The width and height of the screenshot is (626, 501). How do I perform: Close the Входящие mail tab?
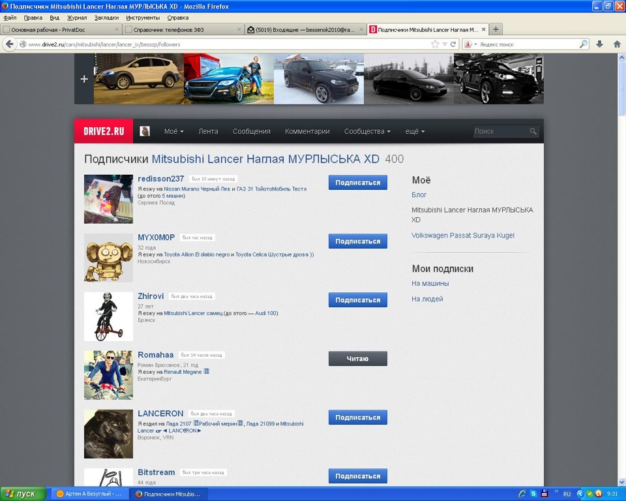[361, 29]
